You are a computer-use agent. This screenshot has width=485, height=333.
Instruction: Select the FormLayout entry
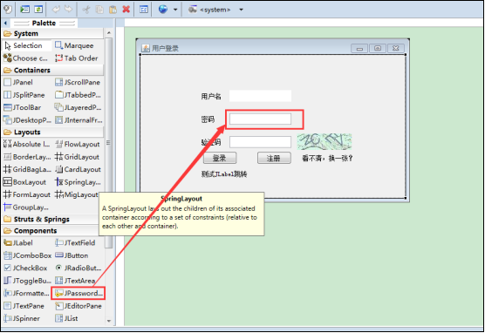[x=27, y=194]
